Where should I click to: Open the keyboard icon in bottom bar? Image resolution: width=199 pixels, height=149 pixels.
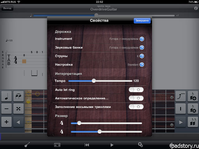pos(57,145)
